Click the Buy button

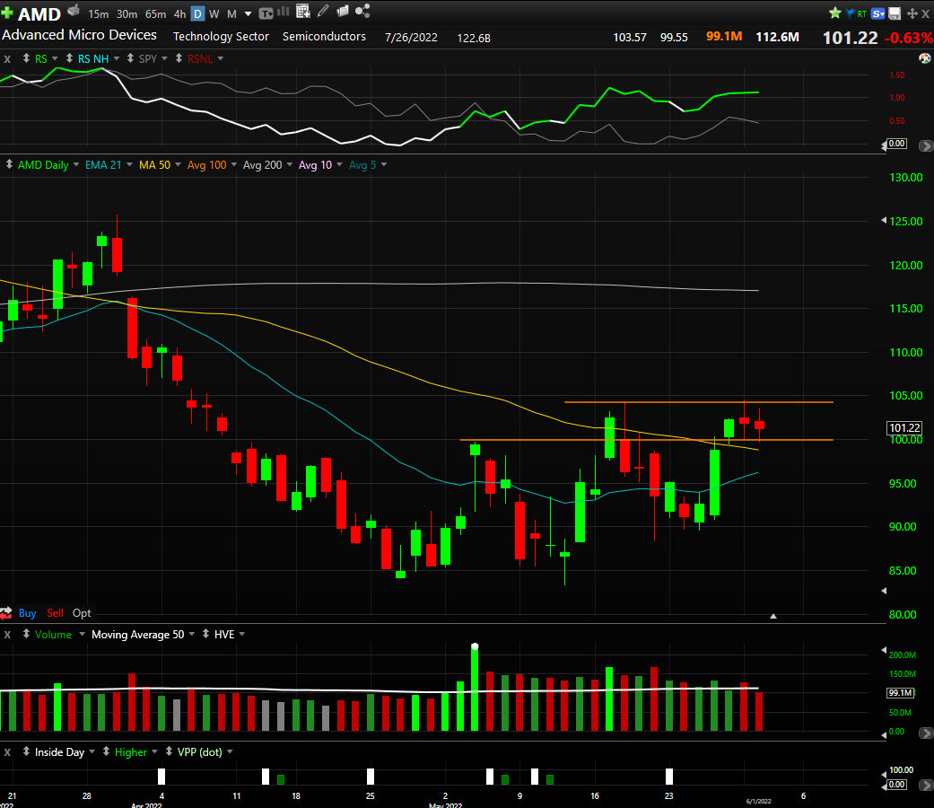pos(28,612)
